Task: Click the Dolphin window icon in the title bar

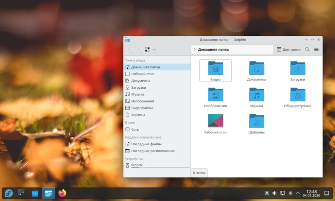Action: [x=127, y=40]
